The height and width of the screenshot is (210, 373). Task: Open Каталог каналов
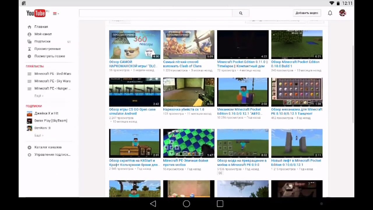tap(48, 147)
